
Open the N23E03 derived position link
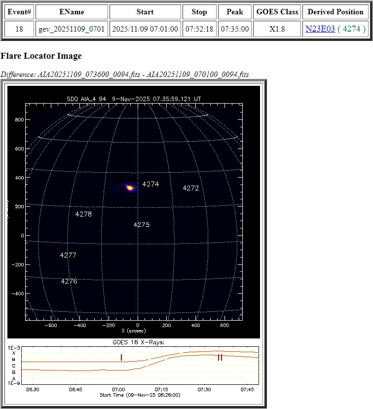pyautogui.click(x=320, y=29)
